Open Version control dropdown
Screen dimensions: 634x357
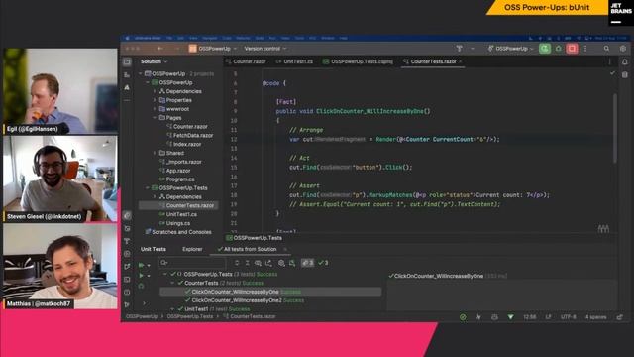[x=265, y=49]
